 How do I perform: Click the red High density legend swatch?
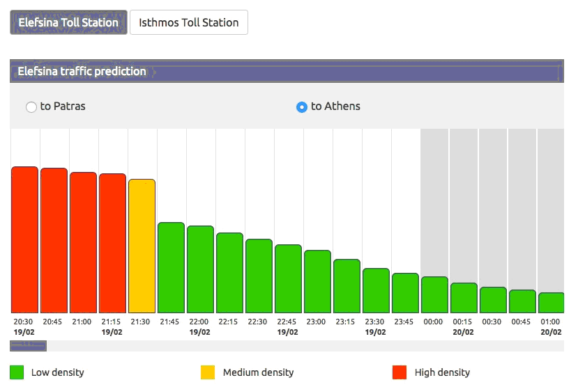coord(400,372)
